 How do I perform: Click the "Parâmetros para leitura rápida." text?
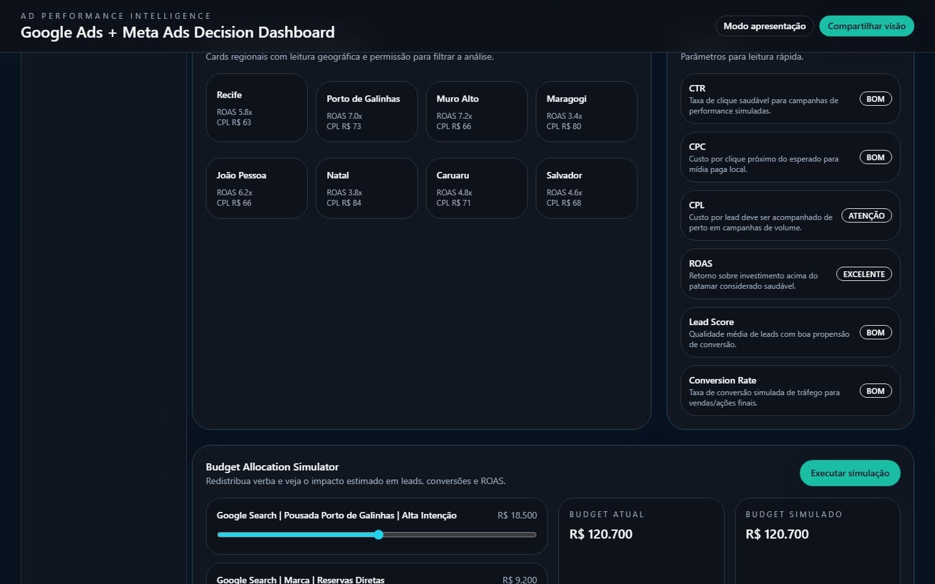[742, 57]
